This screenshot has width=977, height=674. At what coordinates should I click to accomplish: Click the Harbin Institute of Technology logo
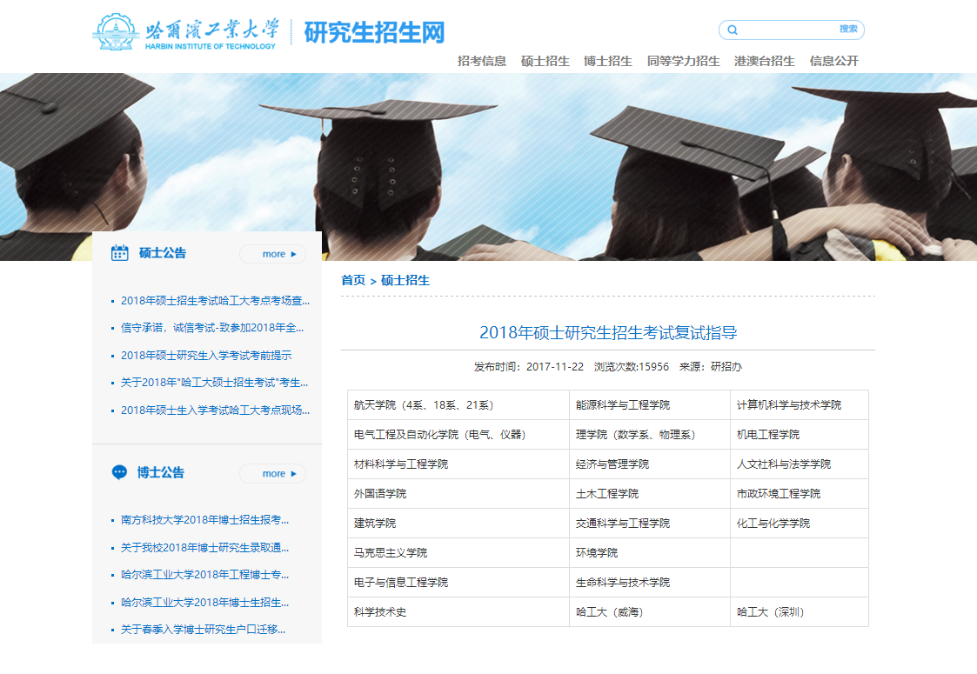pos(185,32)
